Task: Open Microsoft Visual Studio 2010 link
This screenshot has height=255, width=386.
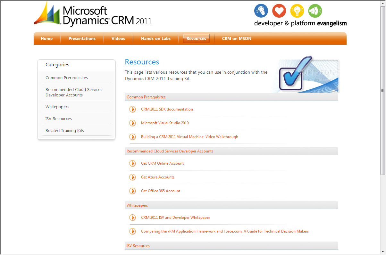Action: (x=165, y=123)
